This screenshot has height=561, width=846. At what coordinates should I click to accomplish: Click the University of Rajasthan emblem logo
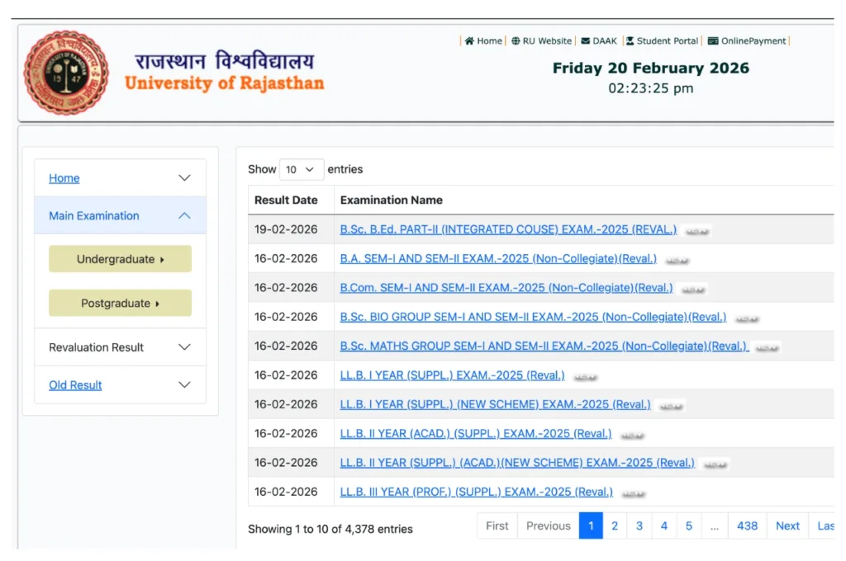pos(66,73)
